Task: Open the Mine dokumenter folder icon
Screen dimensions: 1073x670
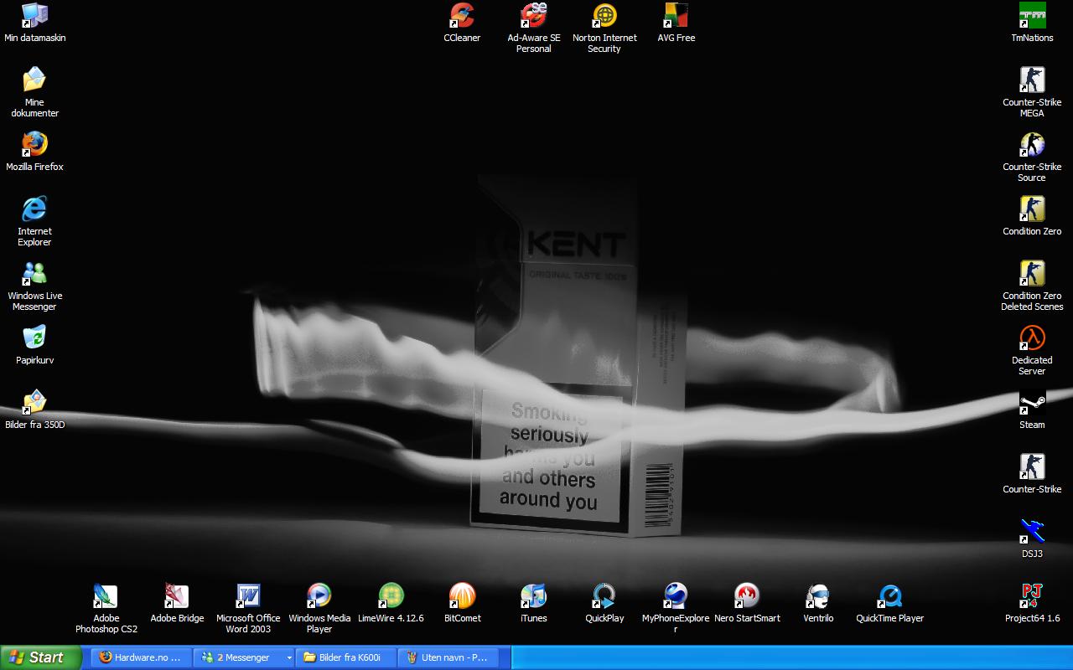Action: pyautogui.click(x=34, y=80)
